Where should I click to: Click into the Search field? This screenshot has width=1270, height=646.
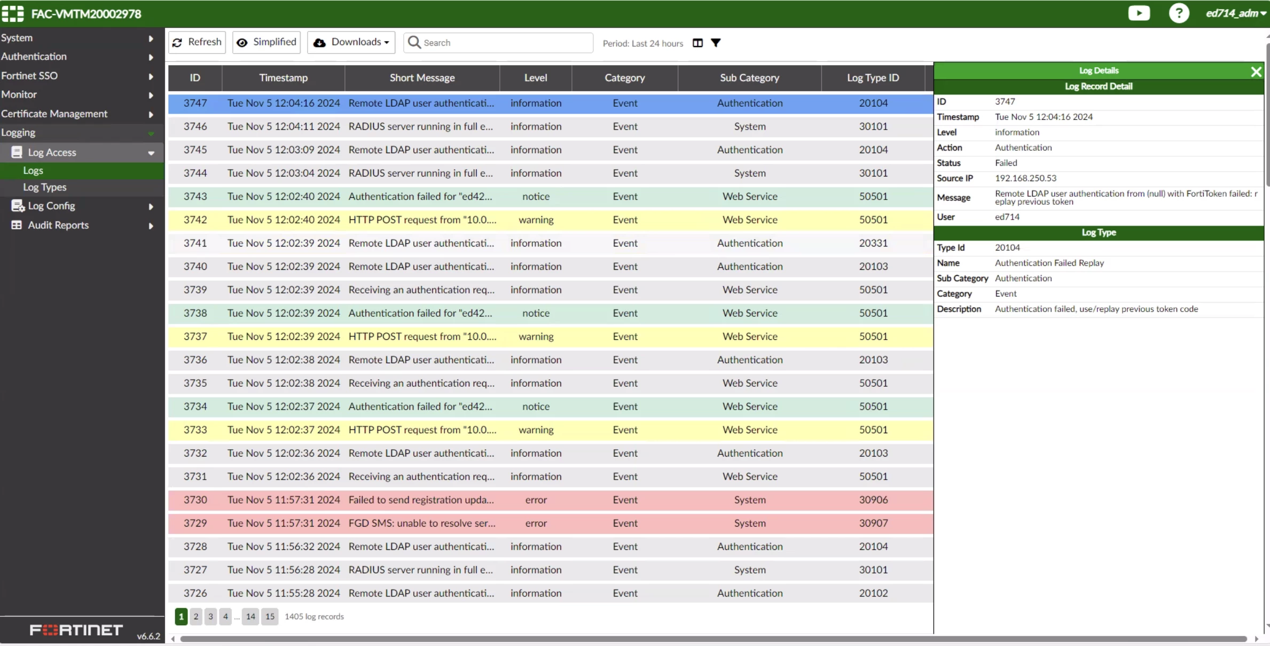(x=498, y=43)
